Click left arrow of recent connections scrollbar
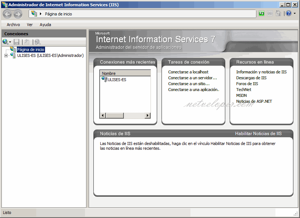This screenshot has width=300, height=218. (x=103, y=116)
